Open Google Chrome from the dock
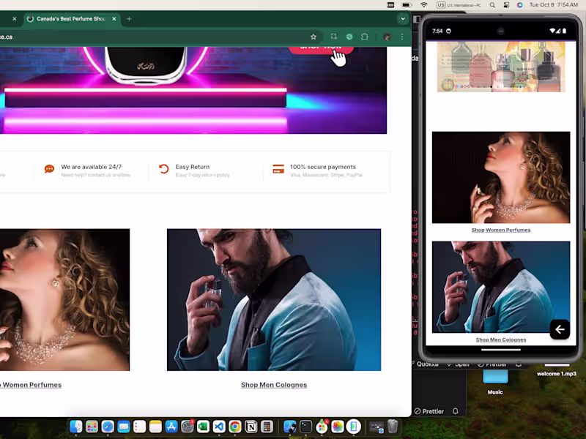The height and width of the screenshot is (439, 586). tap(235, 427)
